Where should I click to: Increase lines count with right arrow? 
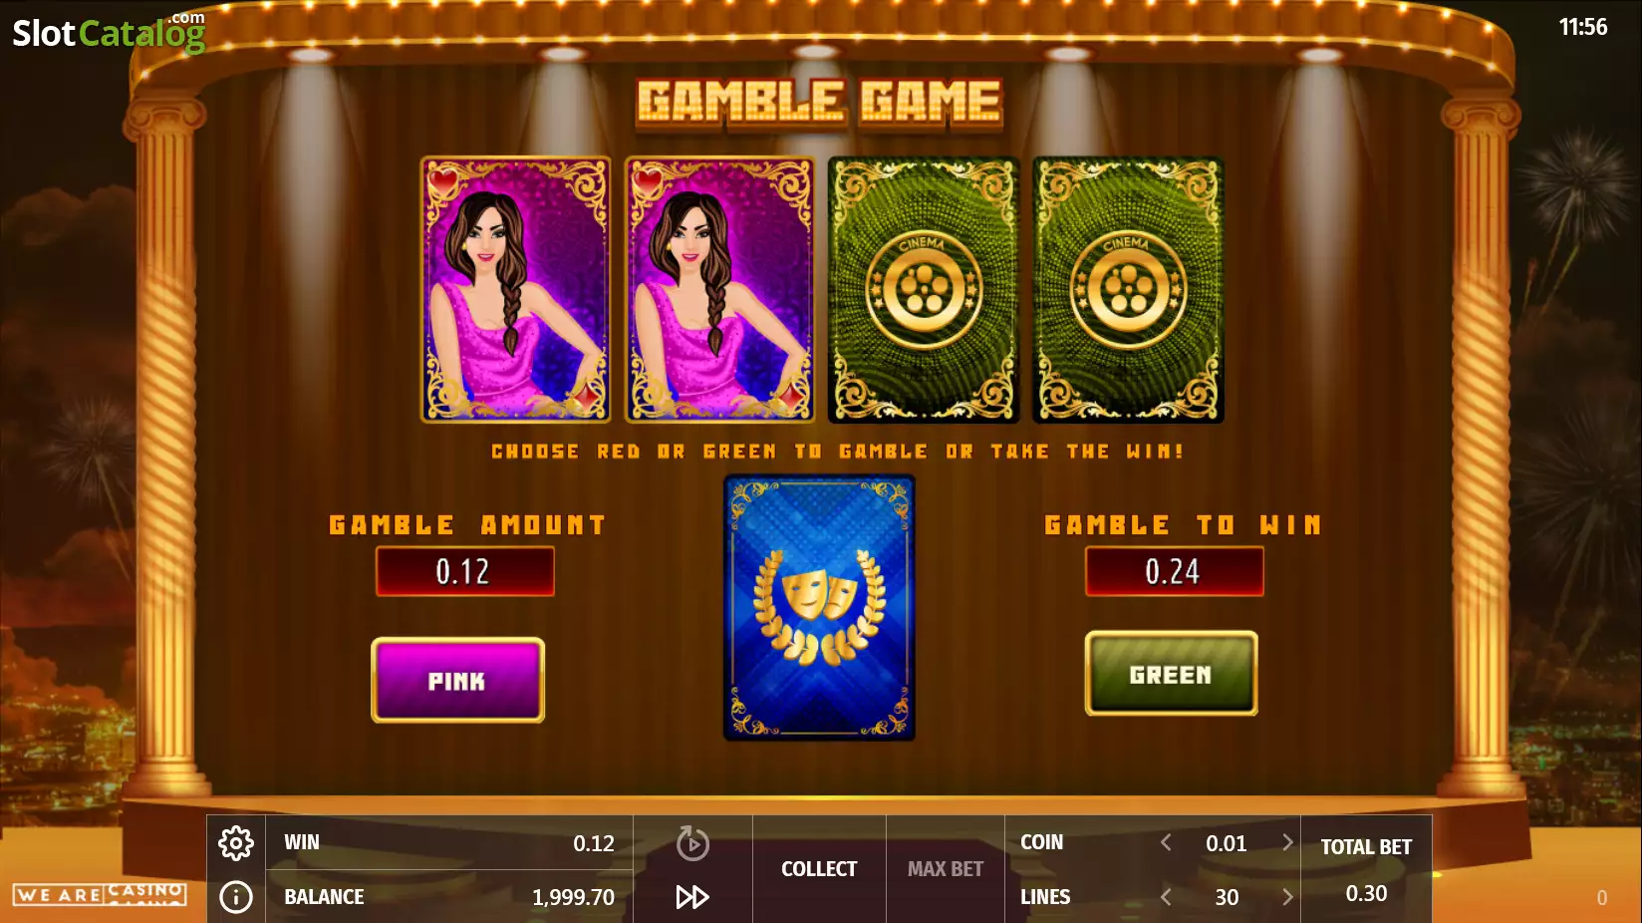(1287, 897)
